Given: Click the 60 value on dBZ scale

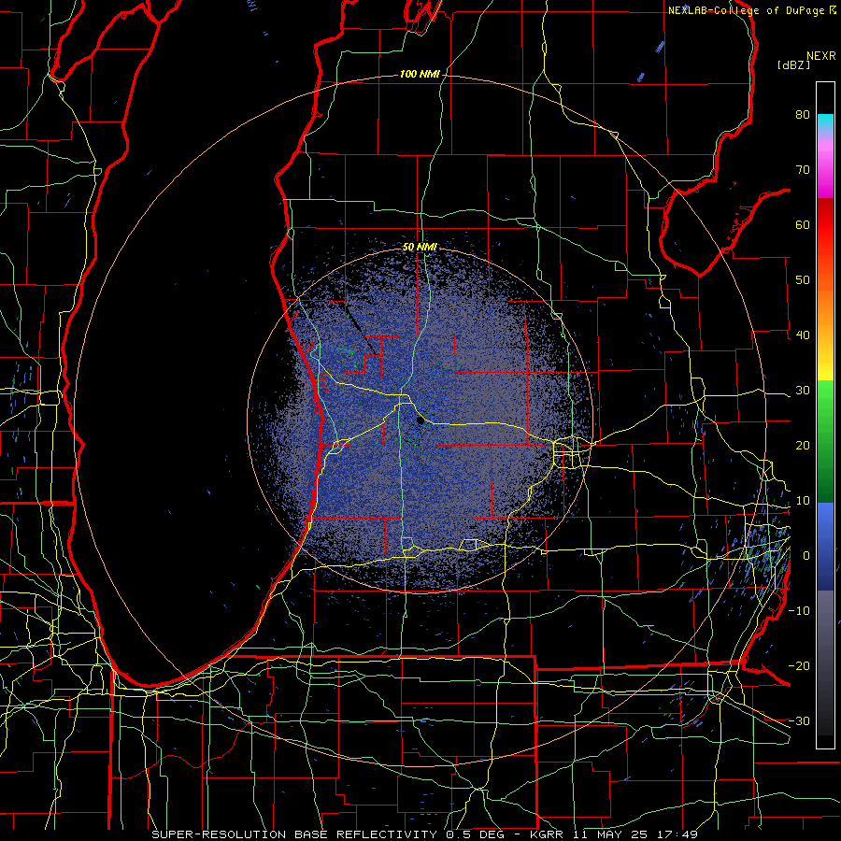Looking at the screenshot, I should click(803, 224).
